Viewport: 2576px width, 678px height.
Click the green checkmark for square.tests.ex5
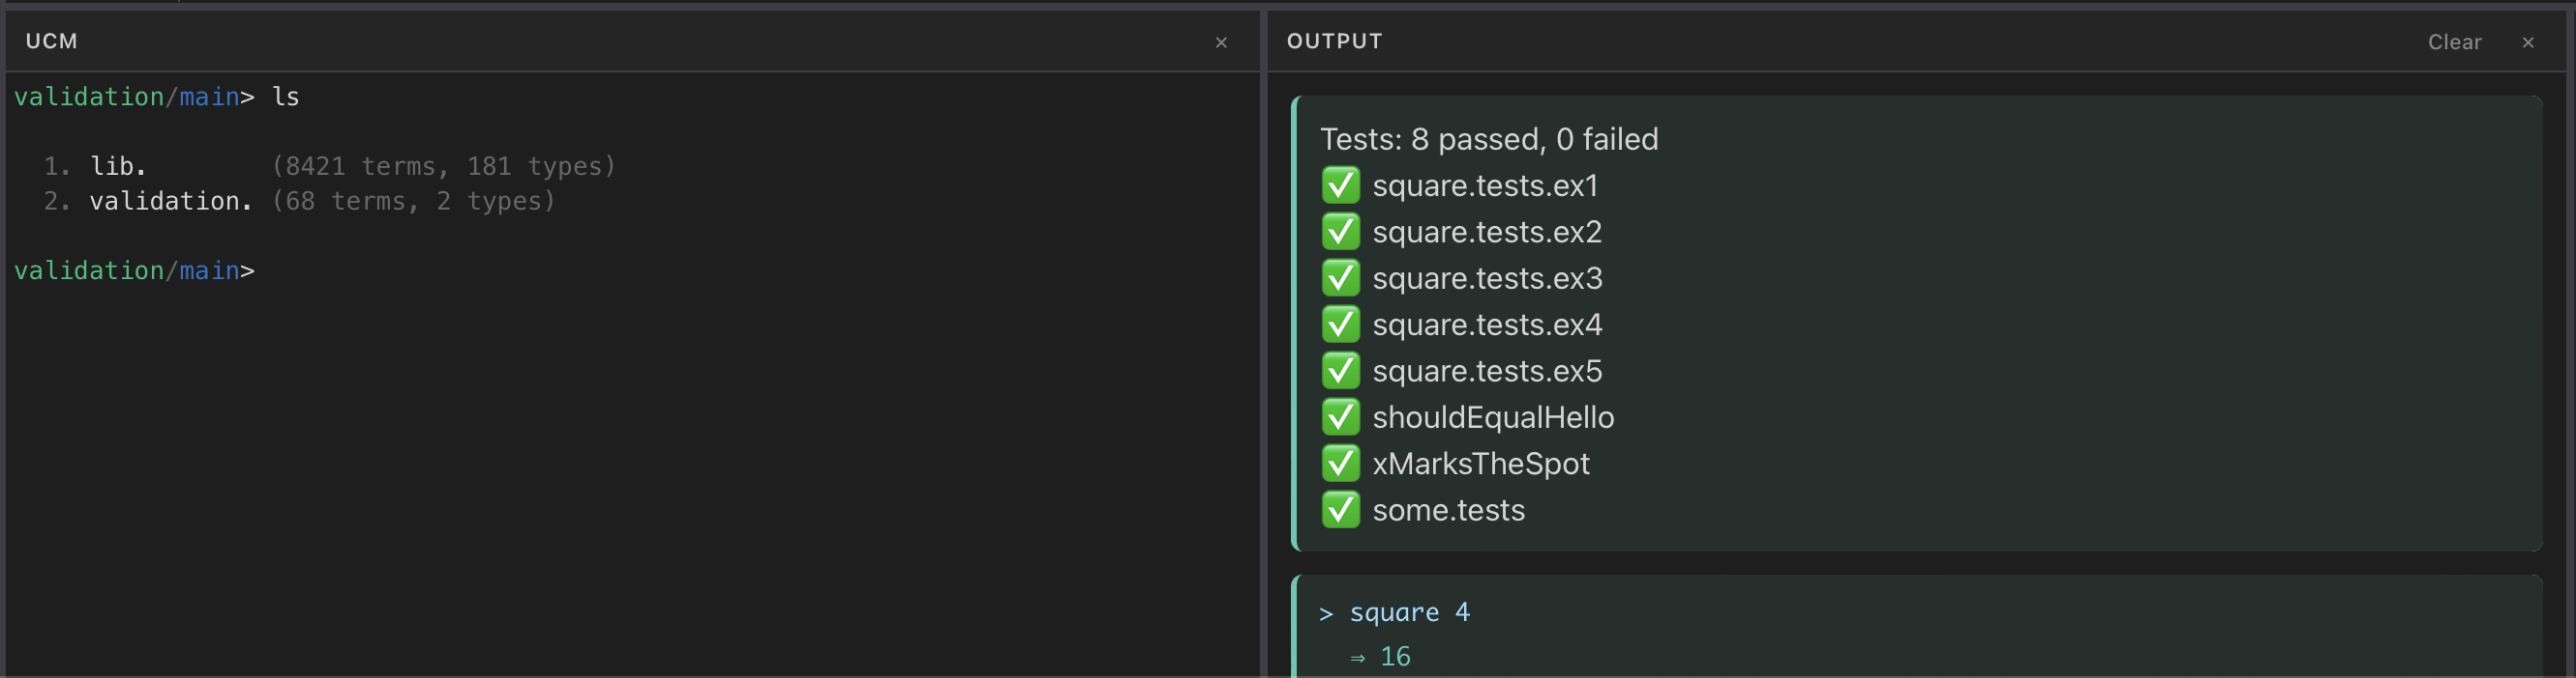click(x=1340, y=371)
